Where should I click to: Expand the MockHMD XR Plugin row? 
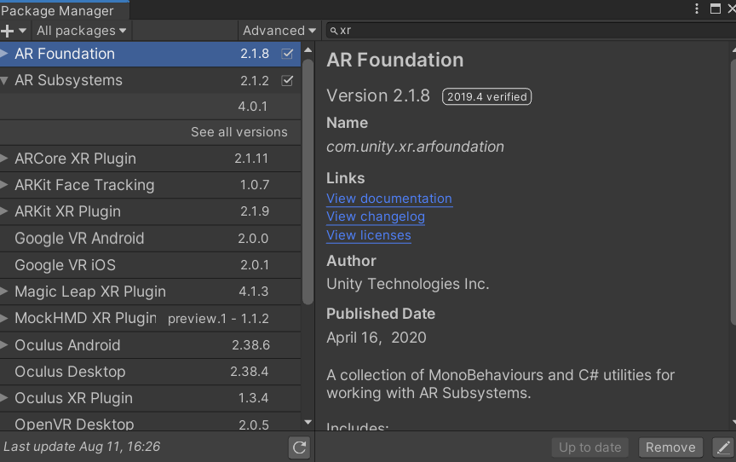click(4, 318)
